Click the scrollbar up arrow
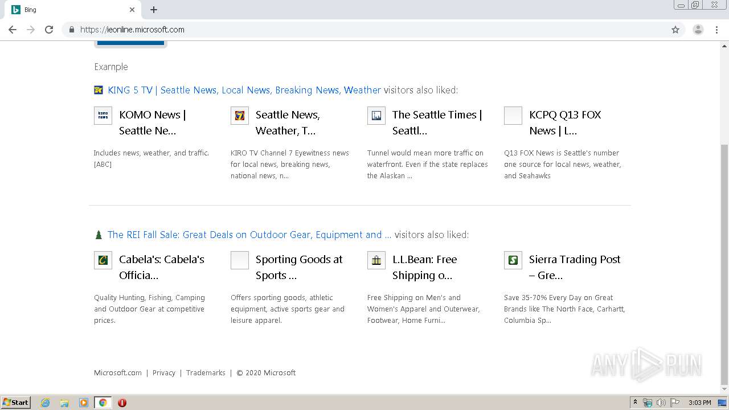The height and width of the screenshot is (410, 729). (x=724, y=45)
